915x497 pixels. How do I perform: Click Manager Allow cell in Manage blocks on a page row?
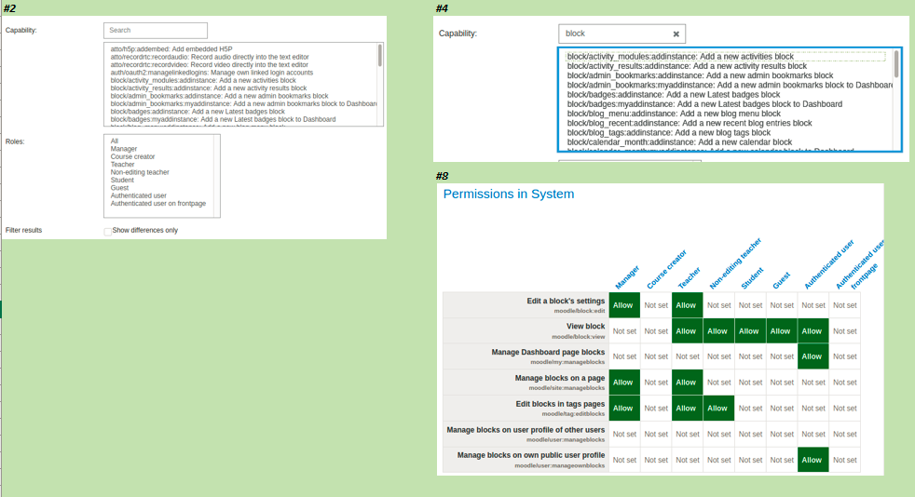coord(623,383)
